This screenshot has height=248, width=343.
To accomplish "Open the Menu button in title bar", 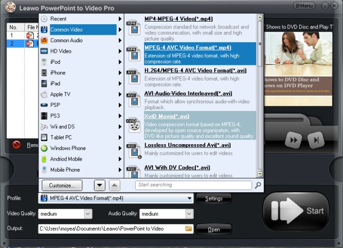I will coord(304,6).
